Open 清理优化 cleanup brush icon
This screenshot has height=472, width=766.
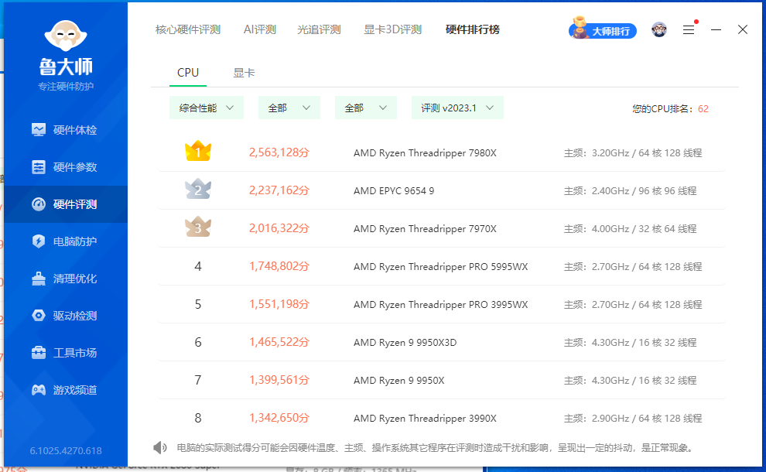pyautogui.click(x=39, y=279)
